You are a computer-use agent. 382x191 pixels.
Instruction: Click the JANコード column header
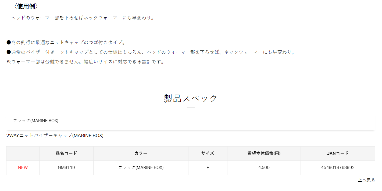tap(338, 153)
